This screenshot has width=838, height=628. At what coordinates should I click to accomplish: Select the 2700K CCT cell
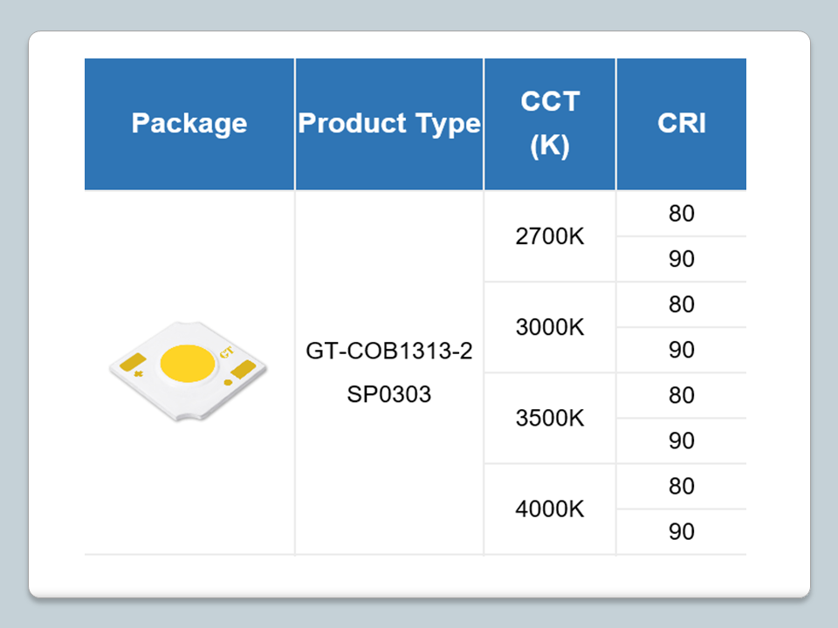tap(550, 237)
